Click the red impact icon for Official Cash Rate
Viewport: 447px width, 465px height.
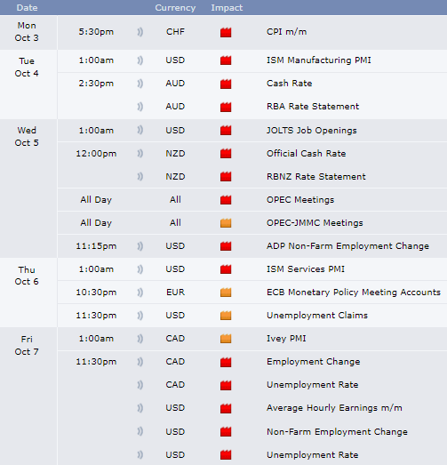click(226, 154)
